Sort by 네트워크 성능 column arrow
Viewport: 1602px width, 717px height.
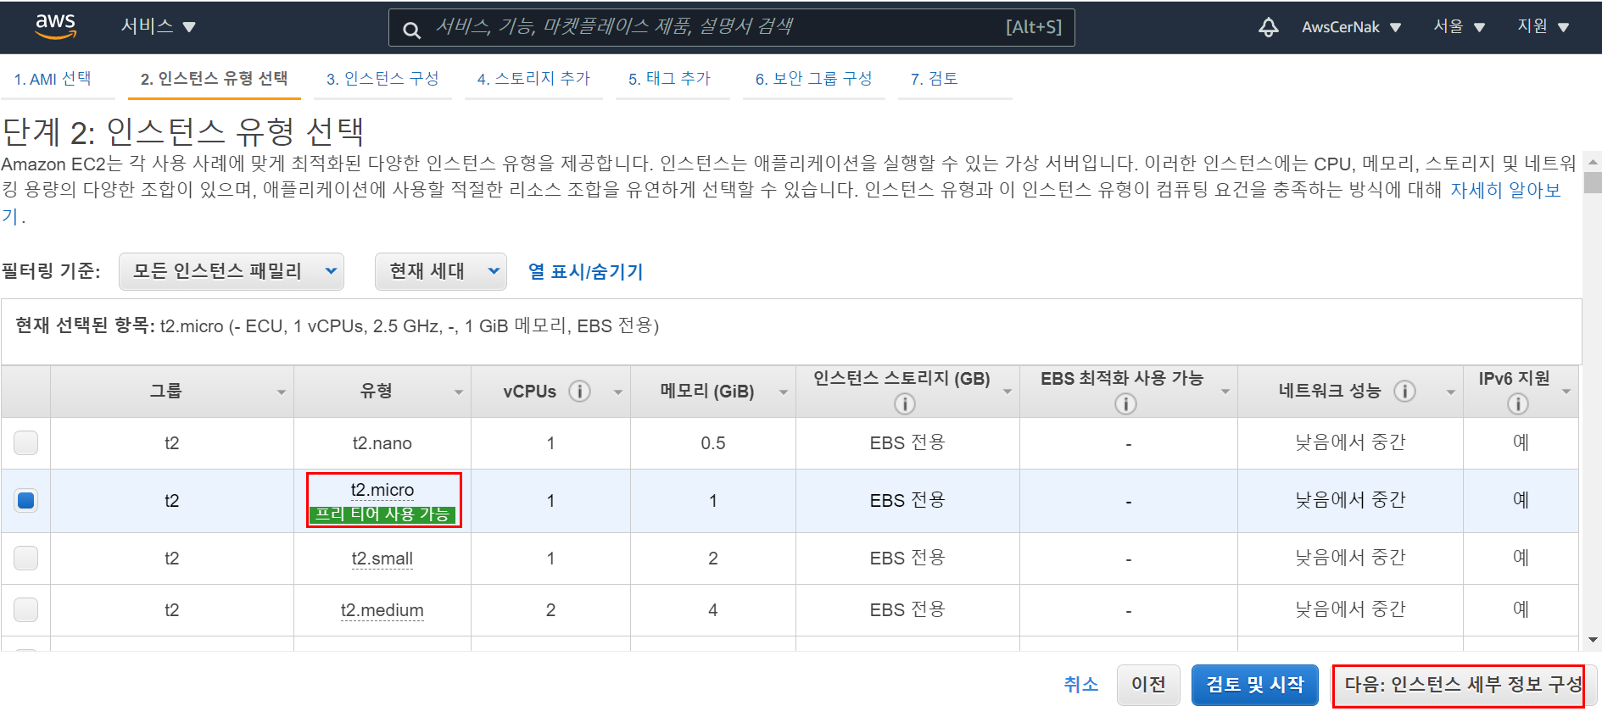(x=1451, y=392)
